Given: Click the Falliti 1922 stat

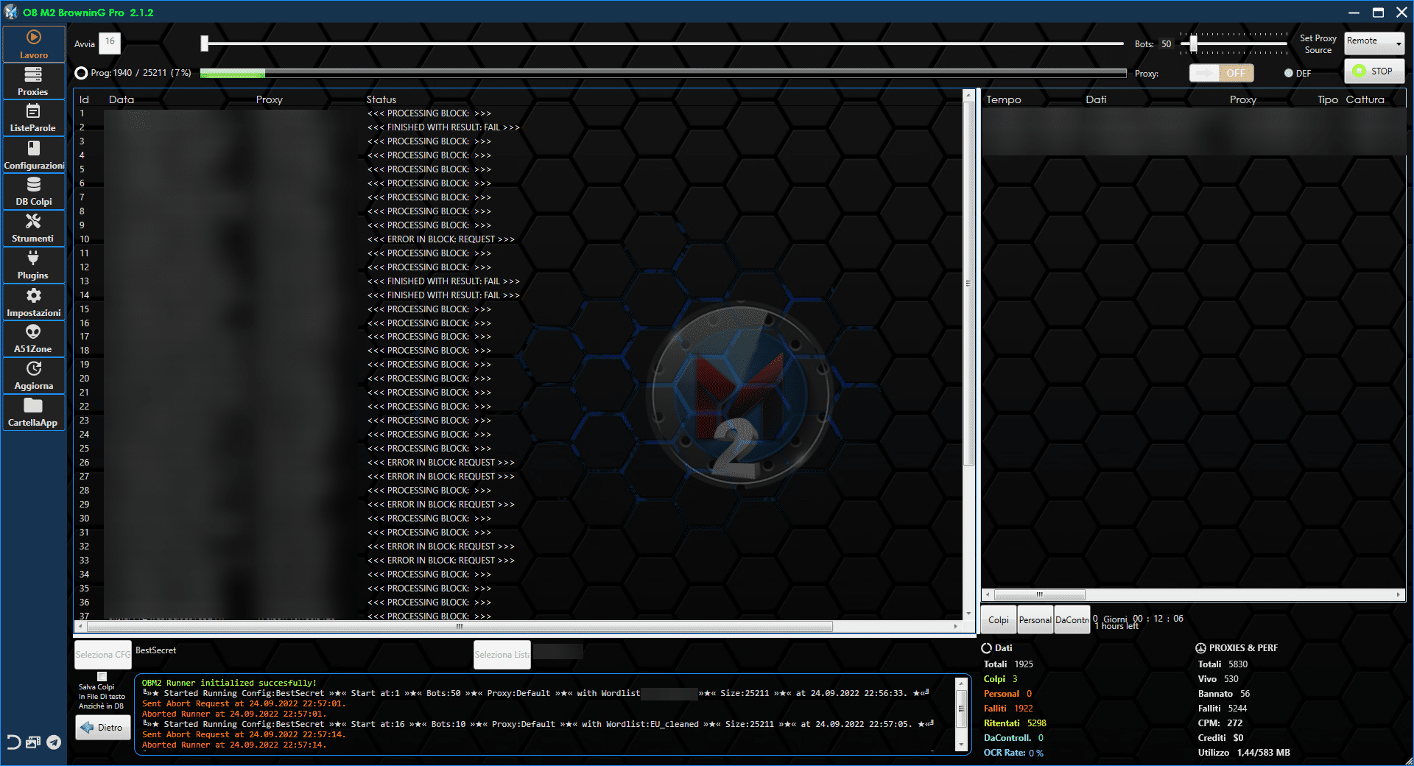Looking at the screenshot, I should click(1008, 709).
